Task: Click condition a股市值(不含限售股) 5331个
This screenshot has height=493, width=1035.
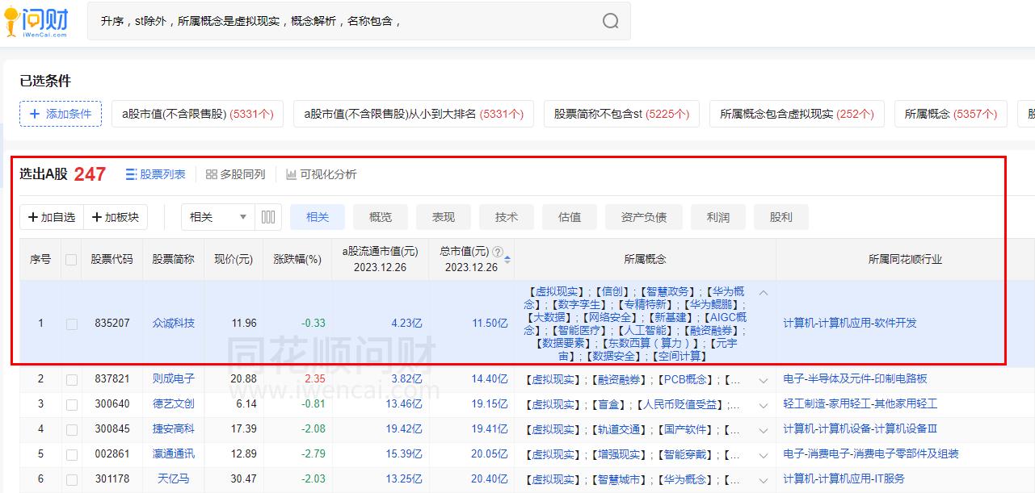Action: [198, 114]
